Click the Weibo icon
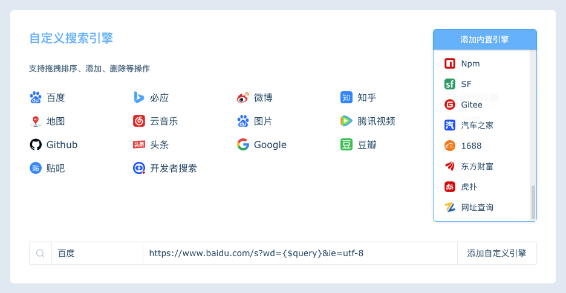The width and height of the screenshot is (566, 293). (243, 98)
